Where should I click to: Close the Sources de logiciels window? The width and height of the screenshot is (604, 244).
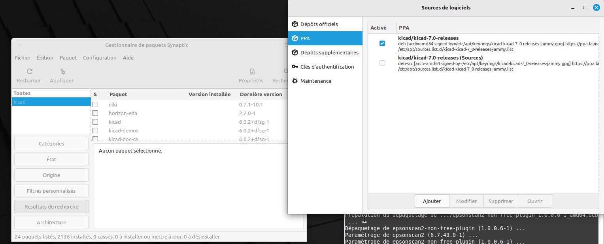coord(596,7)
